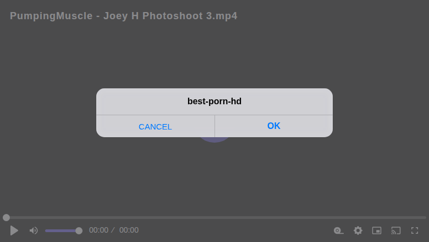Click the purple center play button below dialog
Image resolution: width=429 pixels, height=242 pixels.
coord(215,139)
